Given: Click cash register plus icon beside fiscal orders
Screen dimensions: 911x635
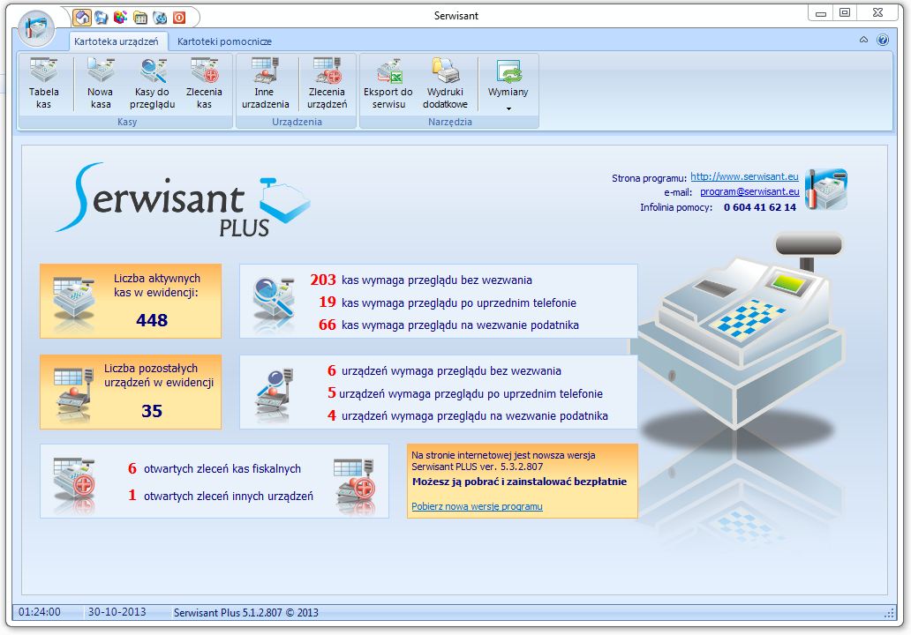Looking at the screenshot, I should (74, 483).
